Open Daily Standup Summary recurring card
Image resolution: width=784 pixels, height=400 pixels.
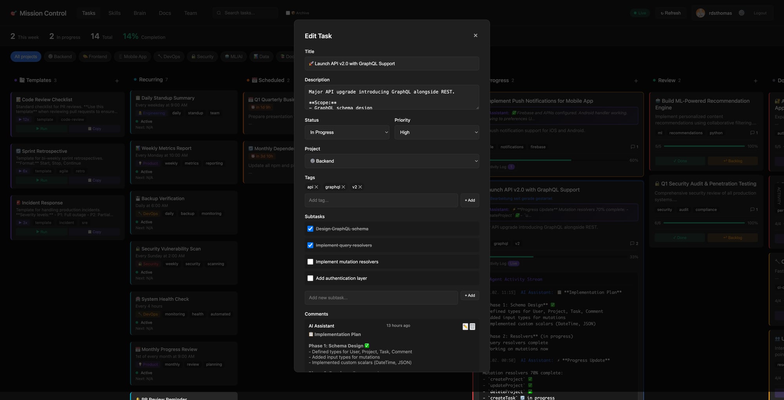184,113
